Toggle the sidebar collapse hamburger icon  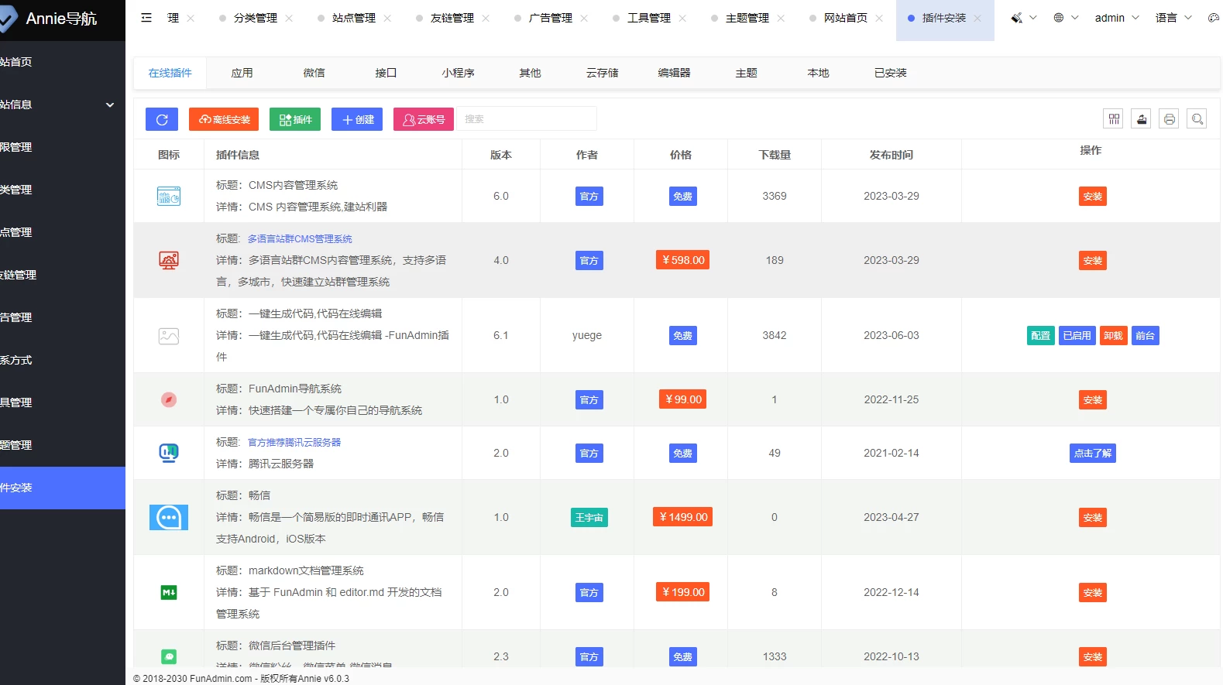click(146, 18)
